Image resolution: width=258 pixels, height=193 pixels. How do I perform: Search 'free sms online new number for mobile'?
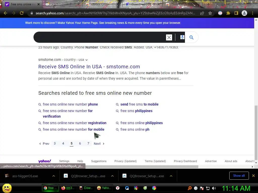(x=73, y=129)
